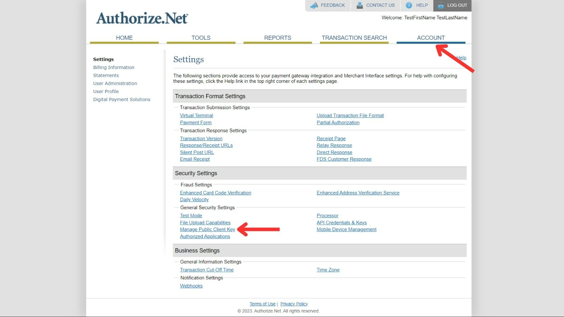Click the Log Out icon
Viewport: 564px width, 317px height.
click(441, 5)
